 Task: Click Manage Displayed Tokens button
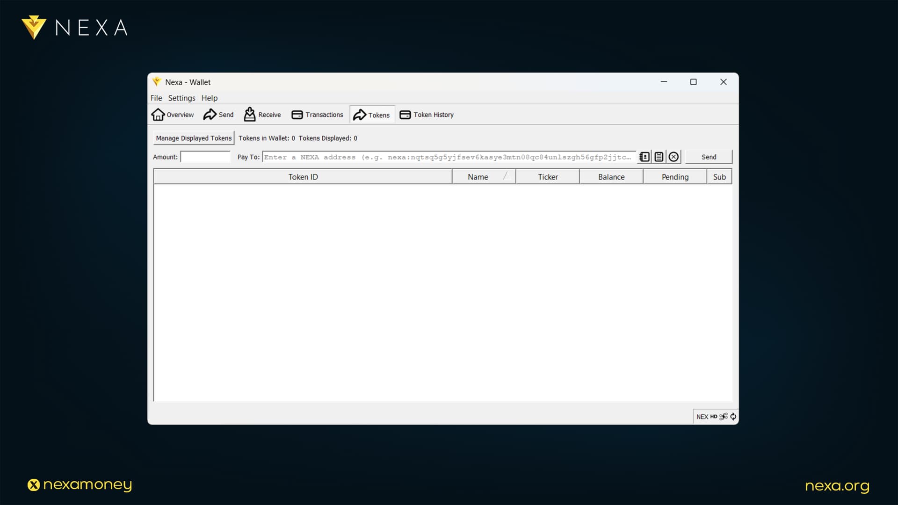(194, 138)
